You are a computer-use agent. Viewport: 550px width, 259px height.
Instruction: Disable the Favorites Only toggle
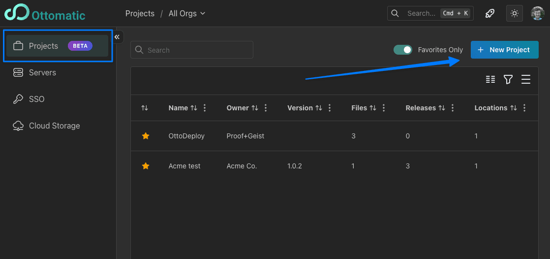tap(403, 50)
